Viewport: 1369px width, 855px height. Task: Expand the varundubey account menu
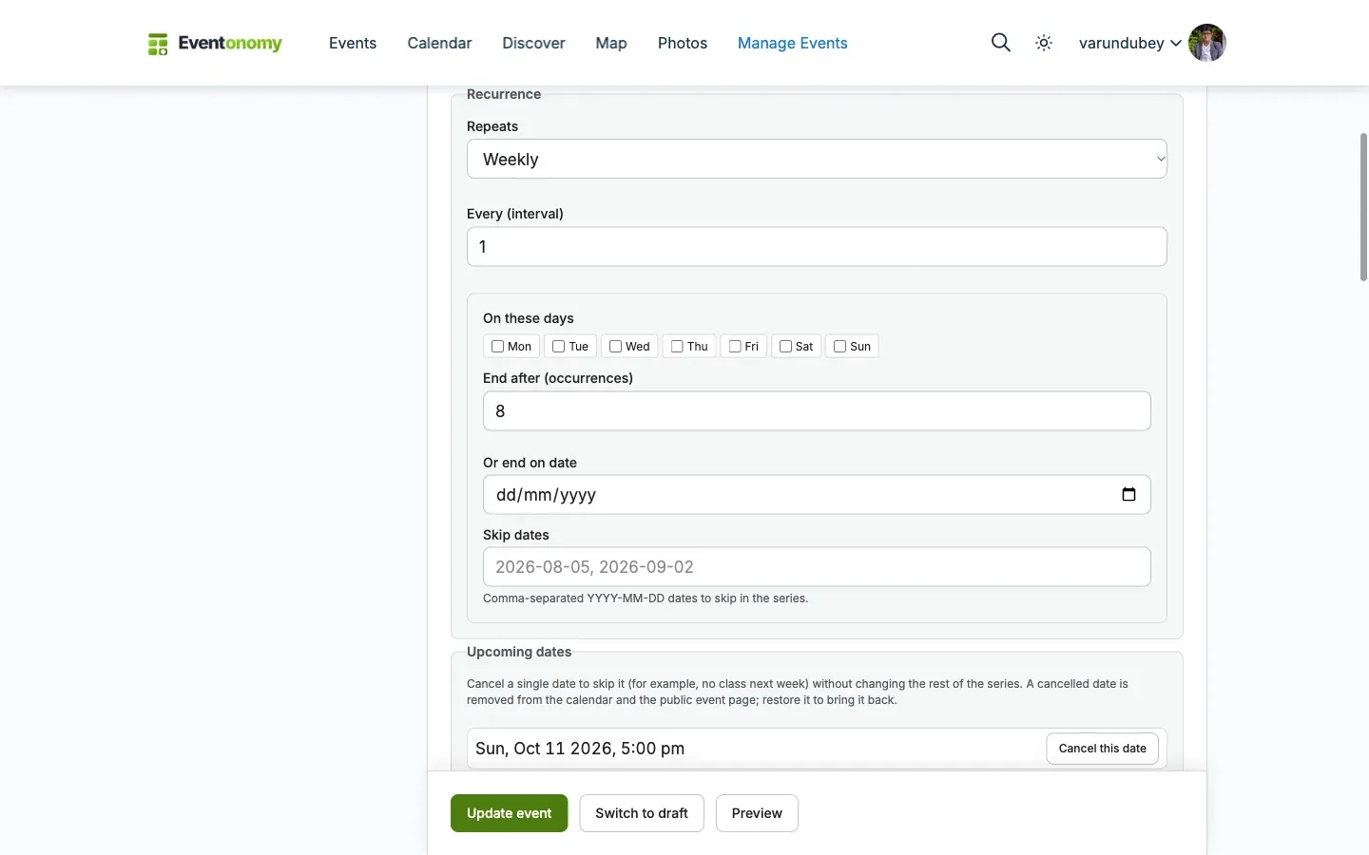(1130, 43)
